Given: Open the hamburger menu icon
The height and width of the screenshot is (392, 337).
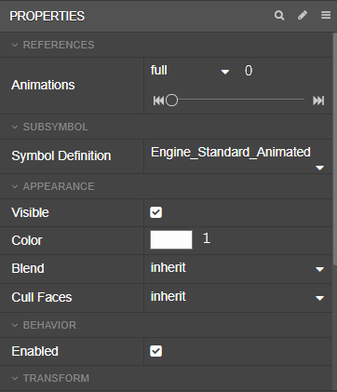Looking at the screenshot, I should click(x=326, y=15).
